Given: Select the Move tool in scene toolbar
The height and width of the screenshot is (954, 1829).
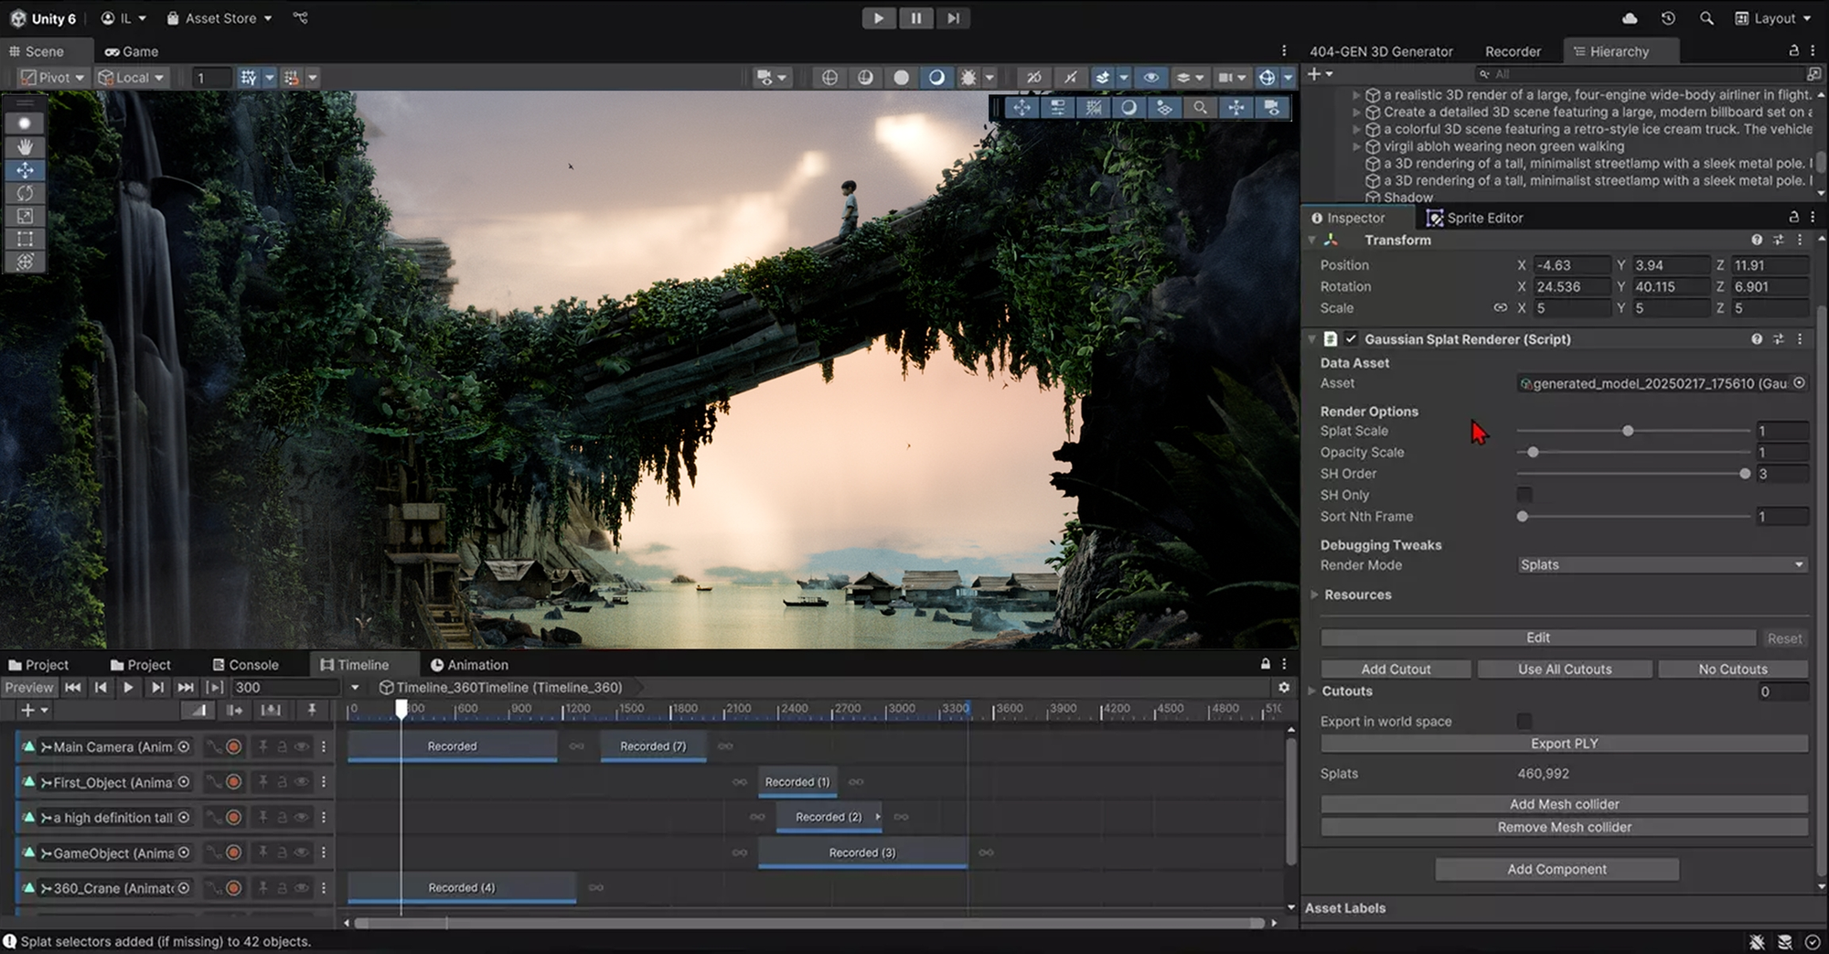Looking at the screenshot, I should [x=25, y=170].
